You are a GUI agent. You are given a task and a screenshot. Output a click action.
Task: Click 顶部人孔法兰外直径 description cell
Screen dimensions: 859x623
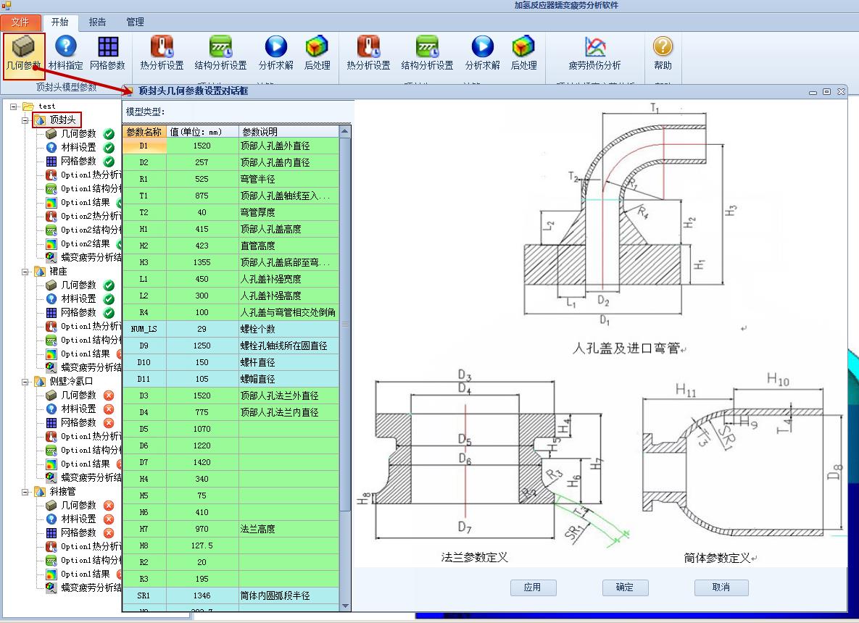point(289,396)
